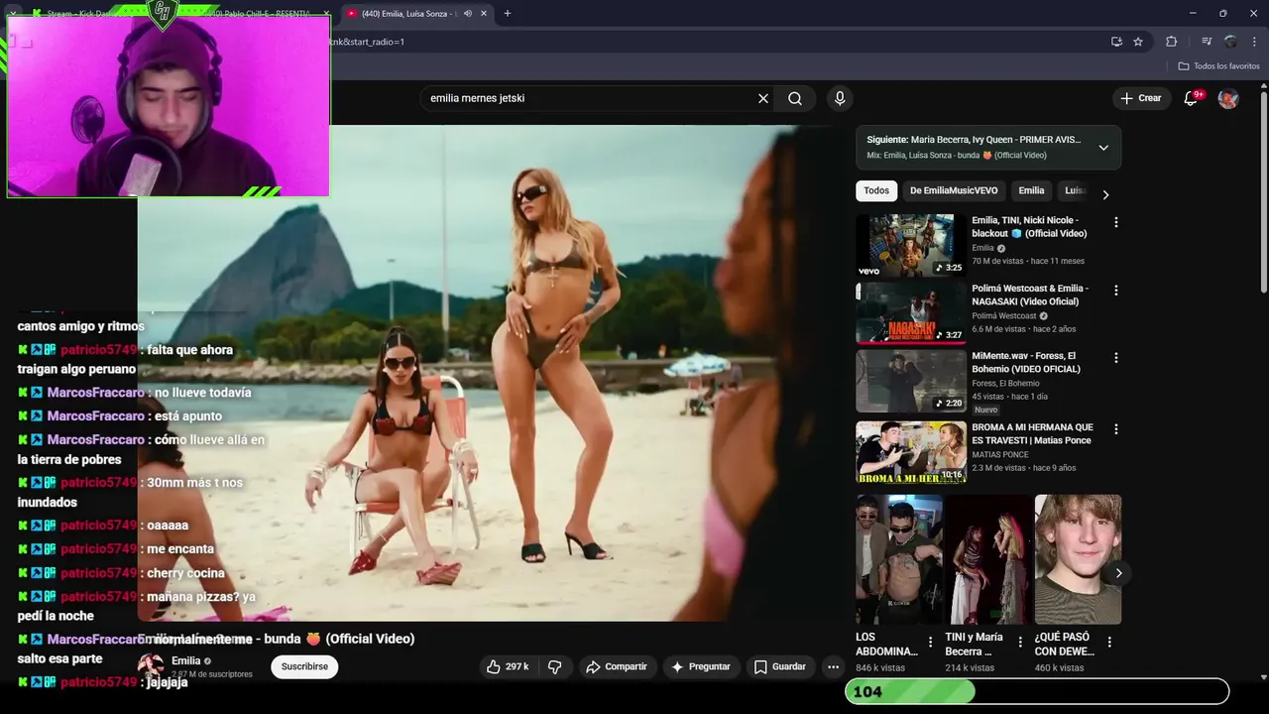Viewport: 1269px width, 714px height.
Task: Open BROMA A MI HERMANA thumbnail
Action: [x=911, y=452]
